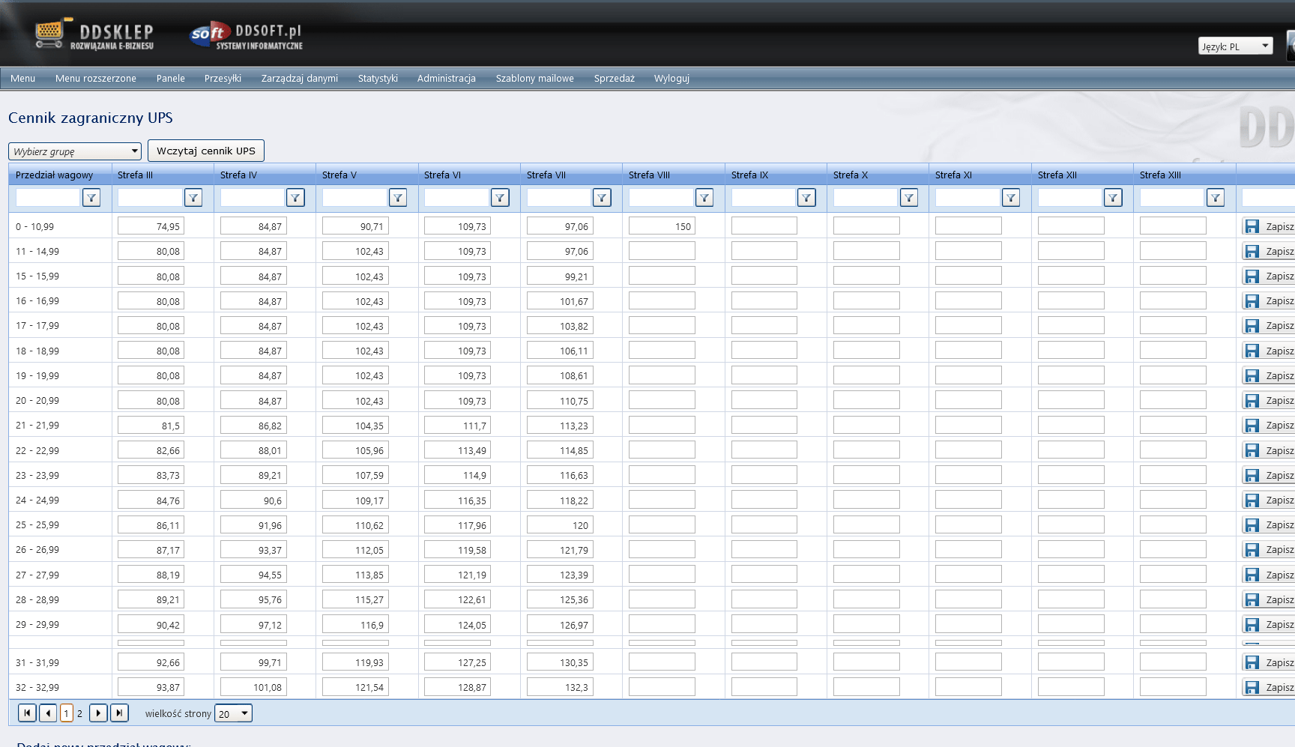Switch to page 2 of results
Screen dimensions: 1295x747
[79, 713]
